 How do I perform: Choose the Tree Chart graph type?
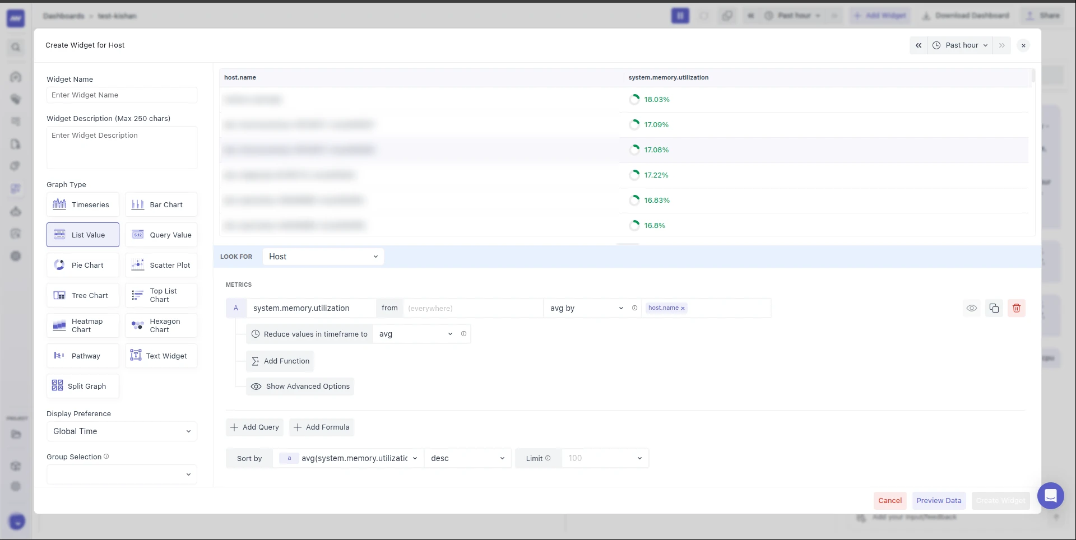[x=82, y=295]
